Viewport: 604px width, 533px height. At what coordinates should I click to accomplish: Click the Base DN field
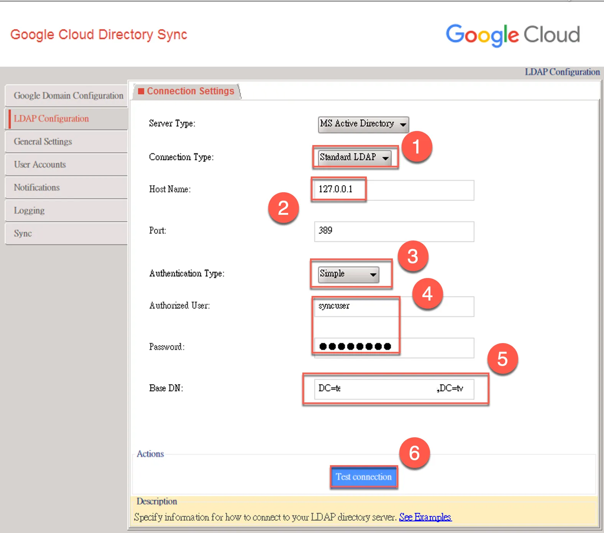click(394, 389)
